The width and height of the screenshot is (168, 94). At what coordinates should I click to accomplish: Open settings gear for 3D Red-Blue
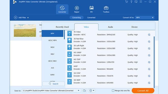click(x=149, y=42)
